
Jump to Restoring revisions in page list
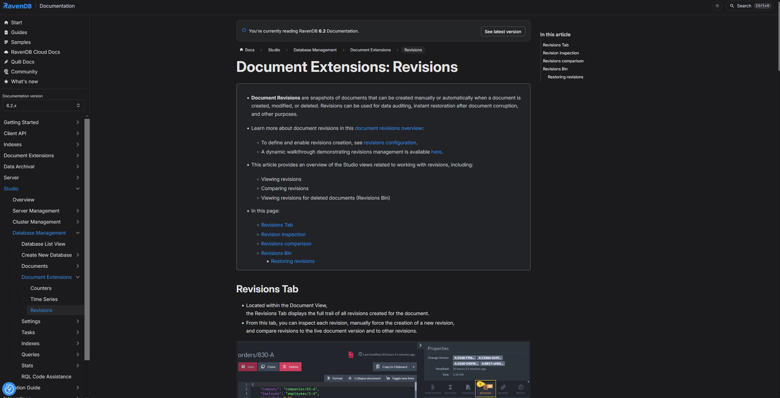pos(292,261)
